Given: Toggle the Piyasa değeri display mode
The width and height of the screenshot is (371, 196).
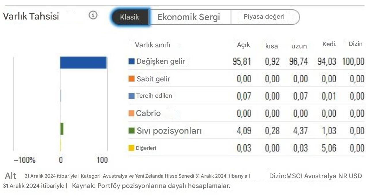Looking at the screenshot, I should 265,17.
